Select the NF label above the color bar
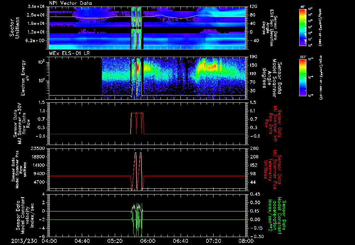 click(x=303, y=7)
